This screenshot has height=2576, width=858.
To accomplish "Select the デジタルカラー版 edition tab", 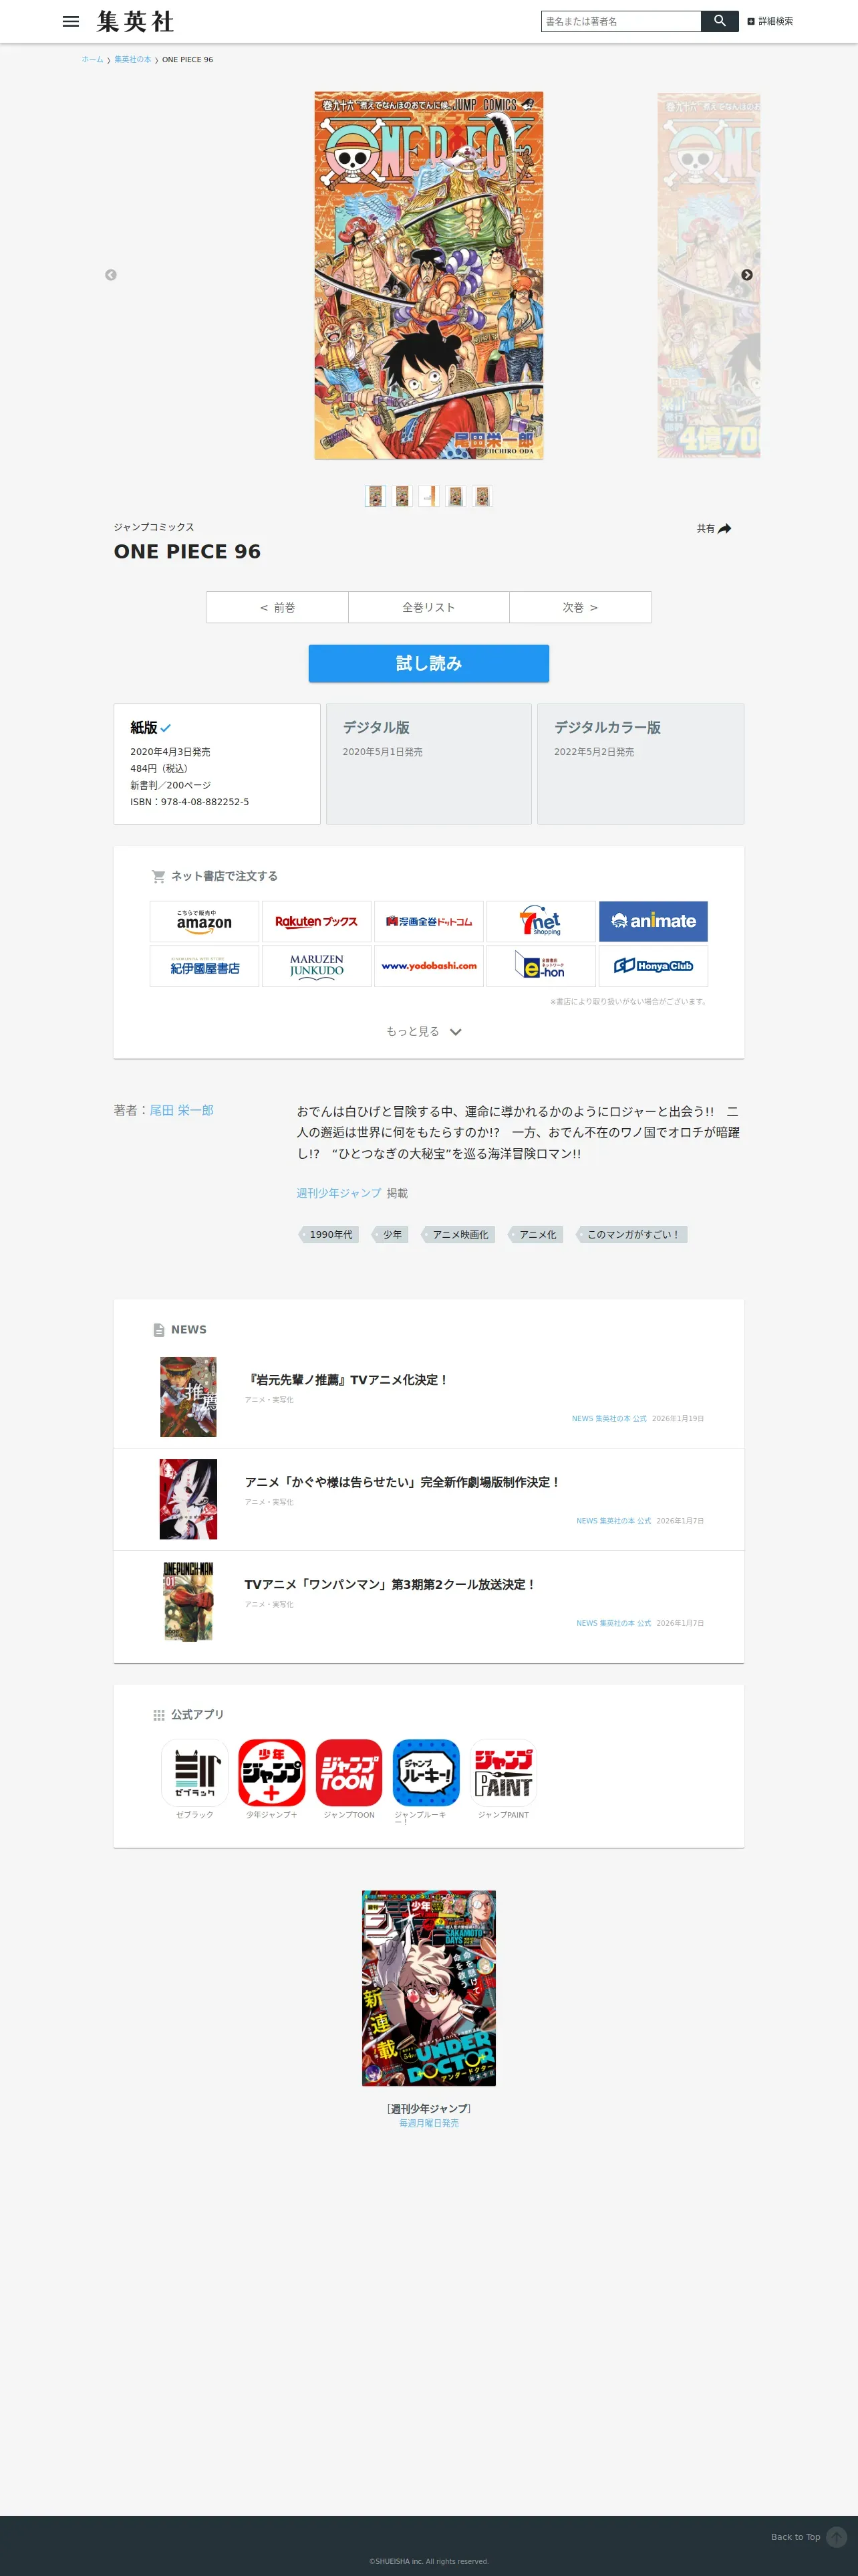I will 640,764.
